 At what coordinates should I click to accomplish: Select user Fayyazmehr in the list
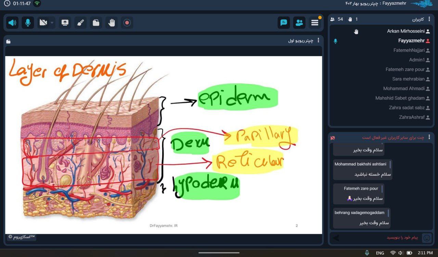click(x=411, y=41)
